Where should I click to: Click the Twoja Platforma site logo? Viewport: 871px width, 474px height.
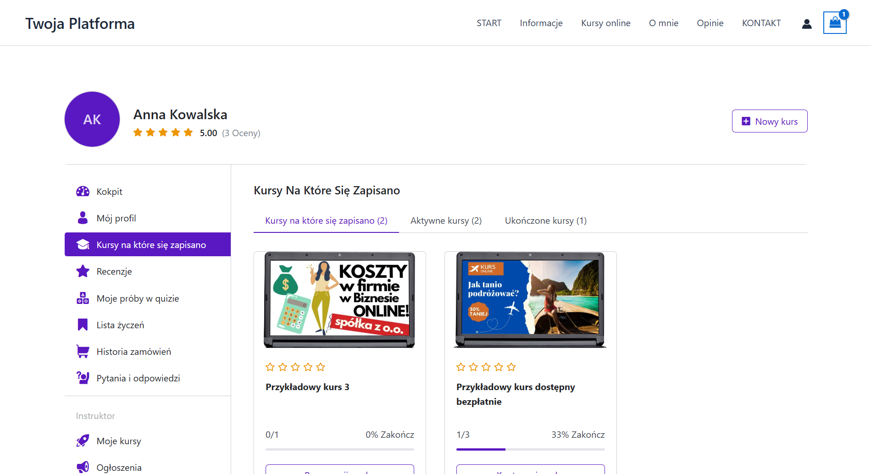80,23
